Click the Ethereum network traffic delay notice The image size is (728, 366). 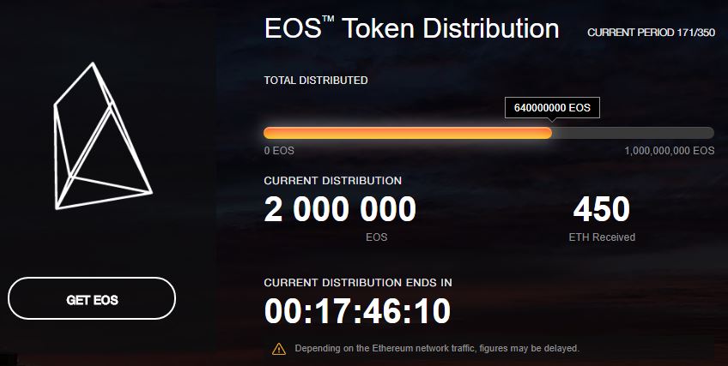tap(437, 348)
